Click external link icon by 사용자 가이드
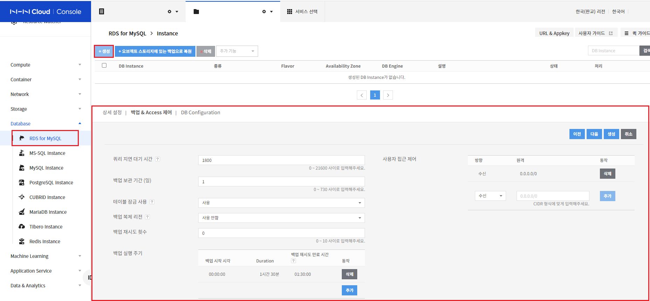The image size is (650, 301). (611, 33)
